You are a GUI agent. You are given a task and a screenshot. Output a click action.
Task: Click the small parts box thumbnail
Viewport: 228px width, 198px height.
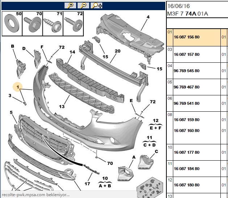tap(150, 187)
